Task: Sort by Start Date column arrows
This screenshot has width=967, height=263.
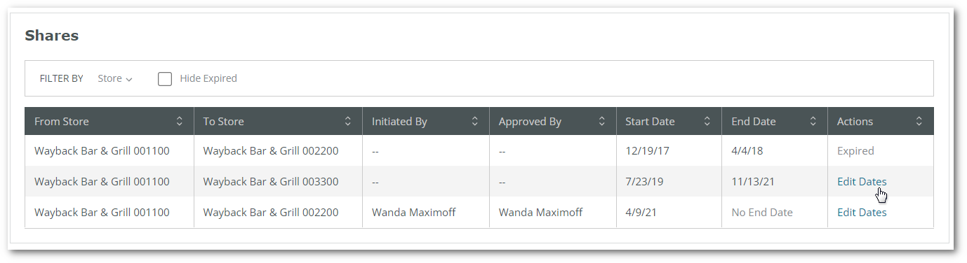Action: [707, 121]
